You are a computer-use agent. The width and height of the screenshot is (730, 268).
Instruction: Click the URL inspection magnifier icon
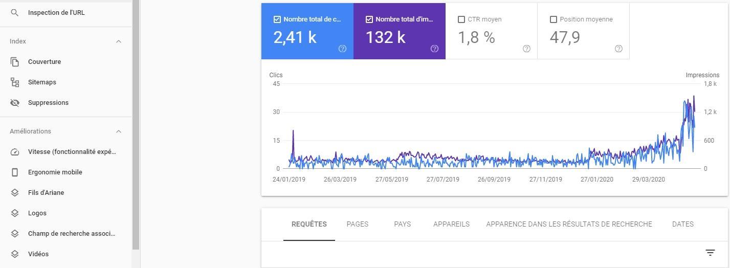15,13
